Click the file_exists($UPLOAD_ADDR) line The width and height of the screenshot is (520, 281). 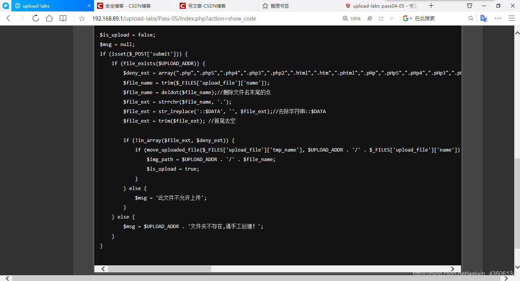tap(158, 63)
